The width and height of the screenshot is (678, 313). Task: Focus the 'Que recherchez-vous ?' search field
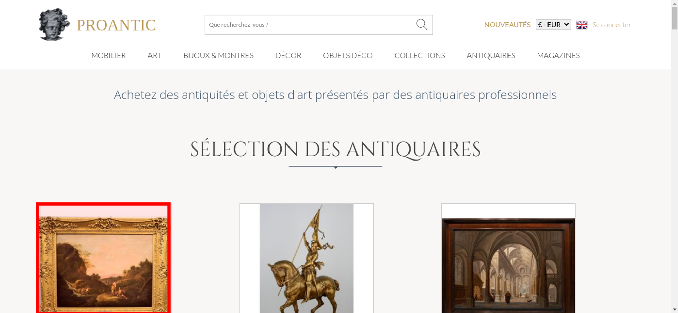click(x=310, y=25)
